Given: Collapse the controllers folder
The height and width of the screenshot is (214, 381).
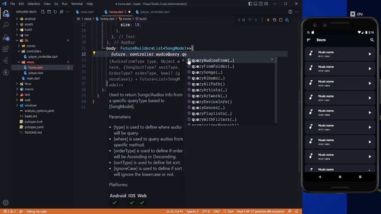Looking at the screenshot, I should (19, 51).
